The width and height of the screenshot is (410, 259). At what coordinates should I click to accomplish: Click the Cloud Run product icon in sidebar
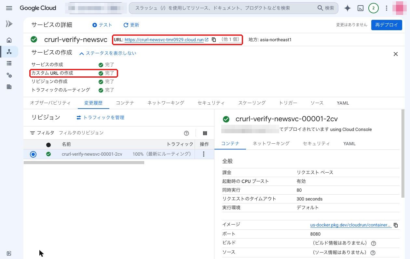click(9, 24)
